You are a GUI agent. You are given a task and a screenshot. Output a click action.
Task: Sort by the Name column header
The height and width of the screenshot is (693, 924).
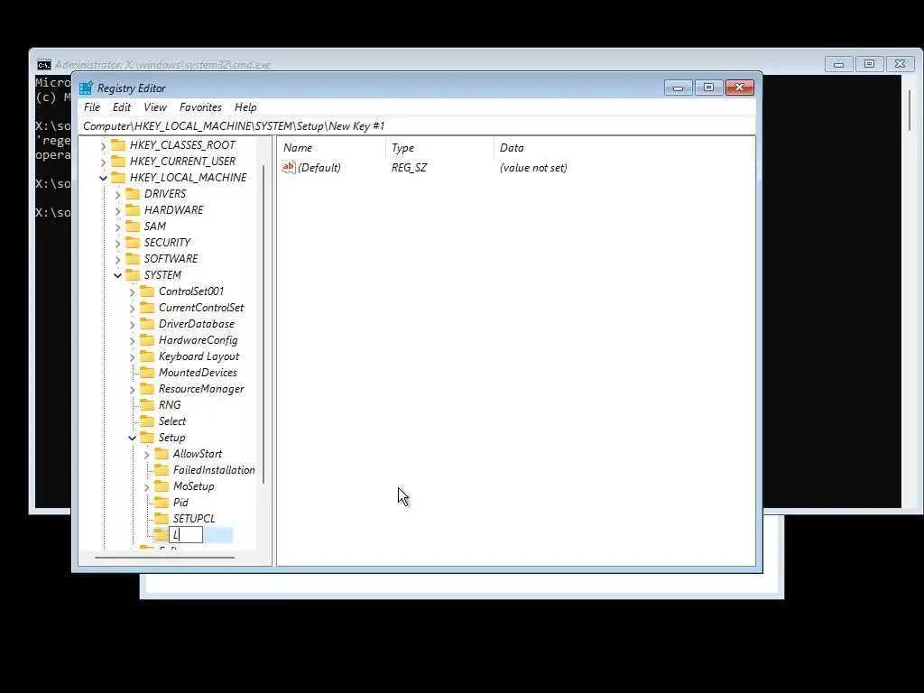[332, 148]
